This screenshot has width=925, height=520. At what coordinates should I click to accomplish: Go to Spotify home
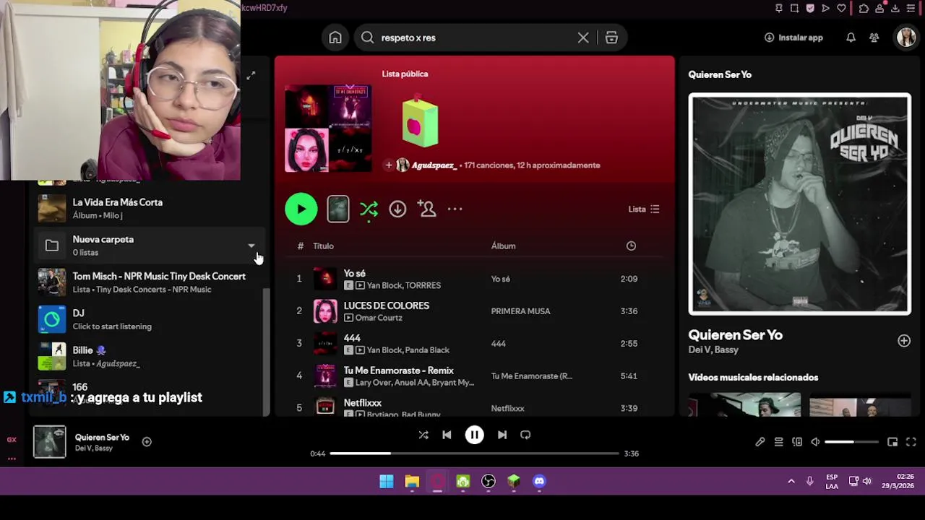(335, 38)
